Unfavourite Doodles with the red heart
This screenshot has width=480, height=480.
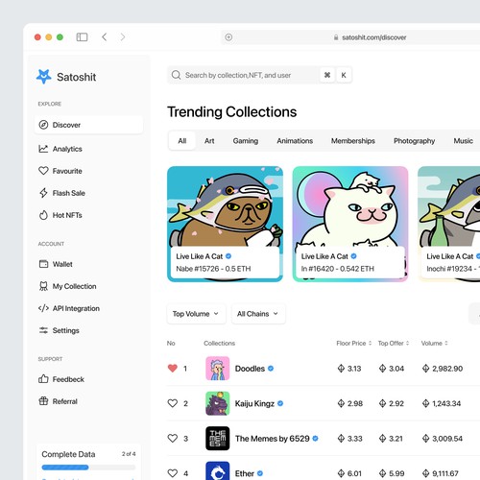[173, 369]
